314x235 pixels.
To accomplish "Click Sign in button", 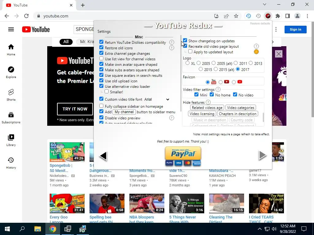I will pyautogui.click(x=295, y=29).
